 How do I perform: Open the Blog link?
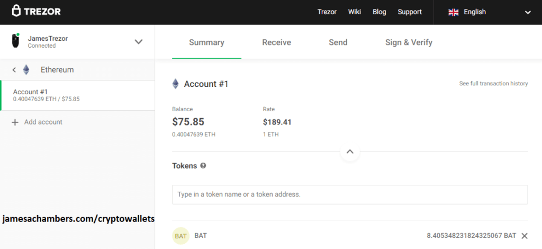pos(379,12)
